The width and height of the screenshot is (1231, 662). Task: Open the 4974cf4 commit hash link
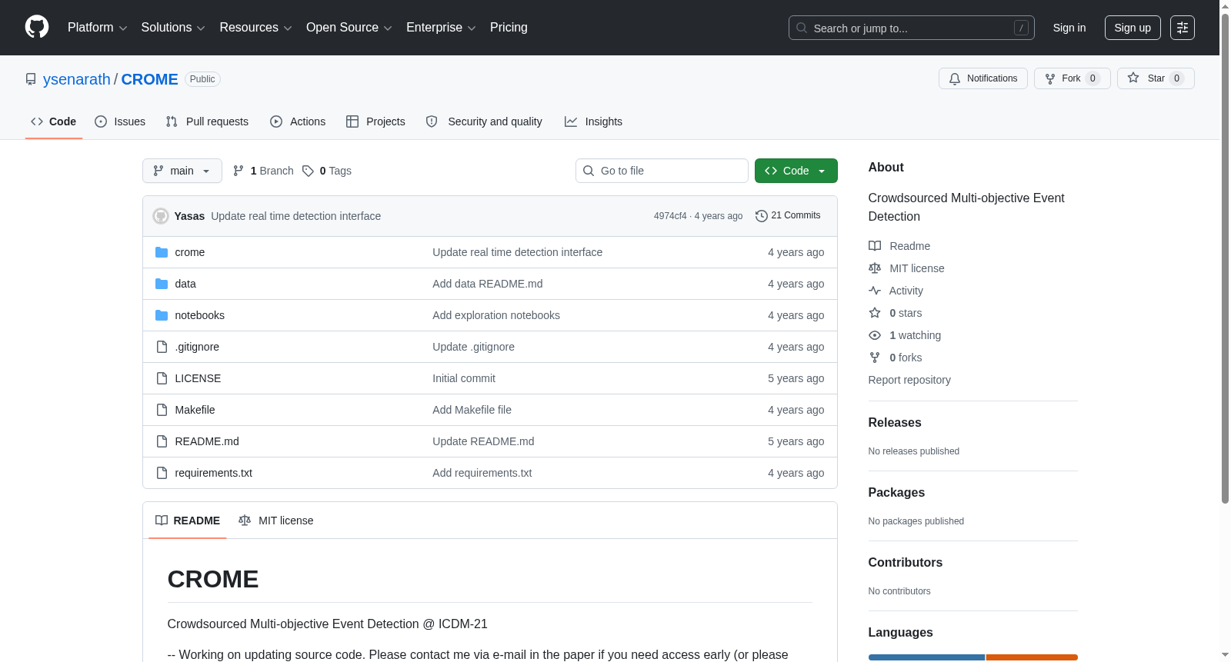pos(670,216)
